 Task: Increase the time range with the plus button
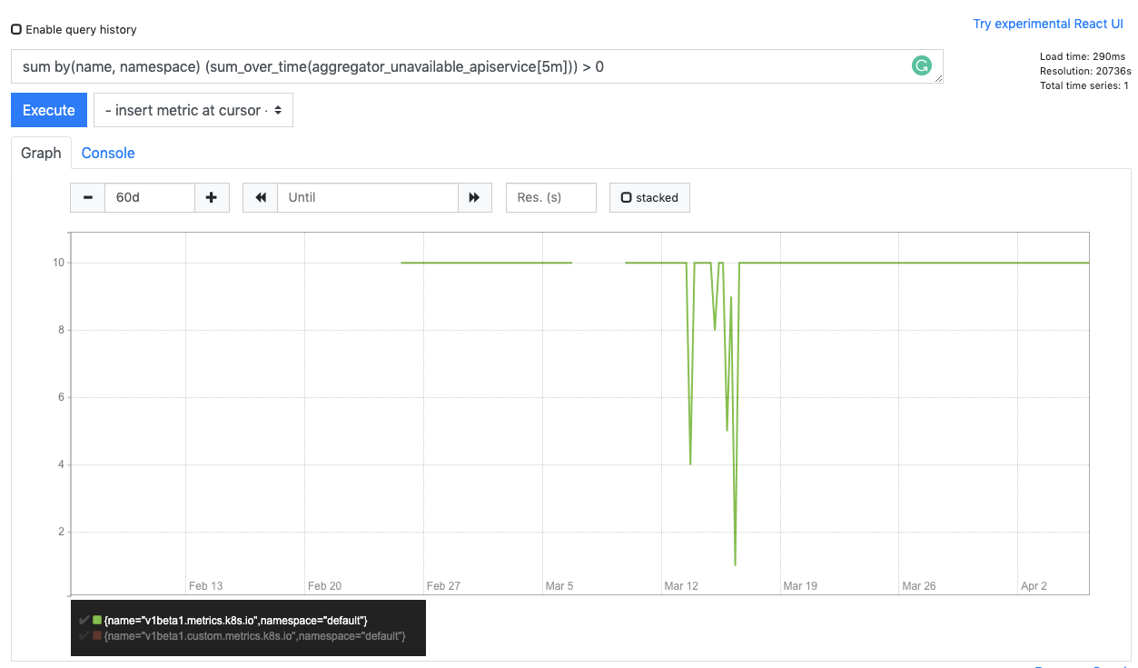pyautogui.click(x=212, y=197)
